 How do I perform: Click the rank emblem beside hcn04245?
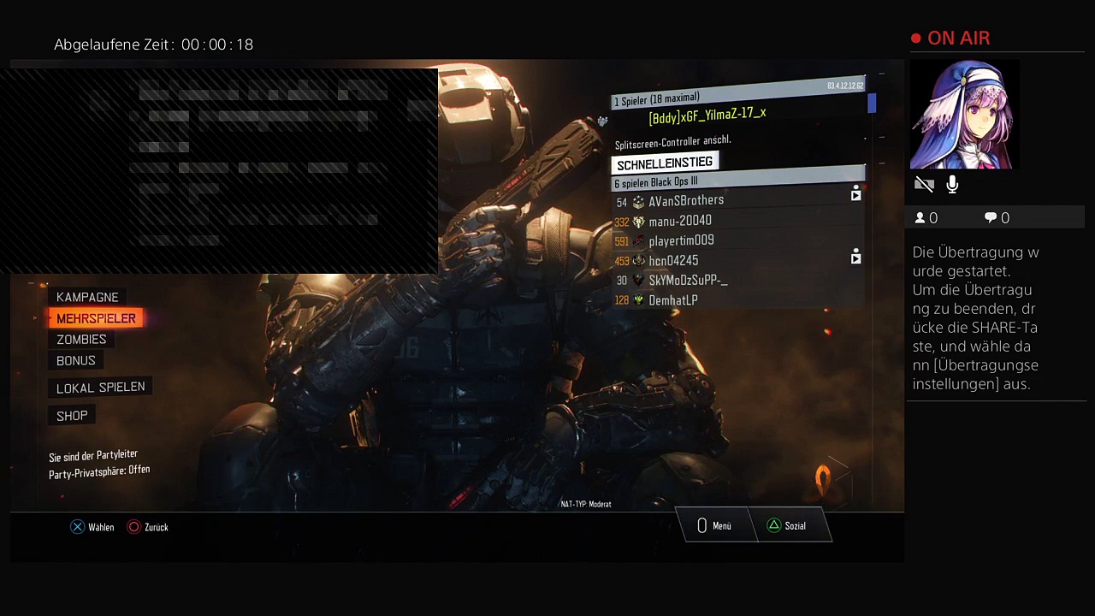[x=638, y=261]
